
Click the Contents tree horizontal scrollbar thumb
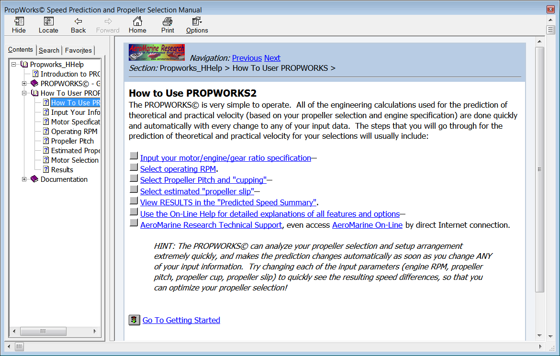tap(43, 331)
